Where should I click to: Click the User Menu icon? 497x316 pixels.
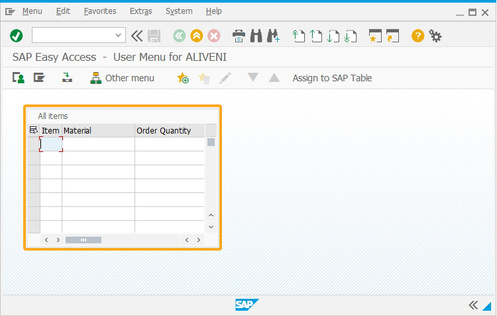click(x=19, y=78)
